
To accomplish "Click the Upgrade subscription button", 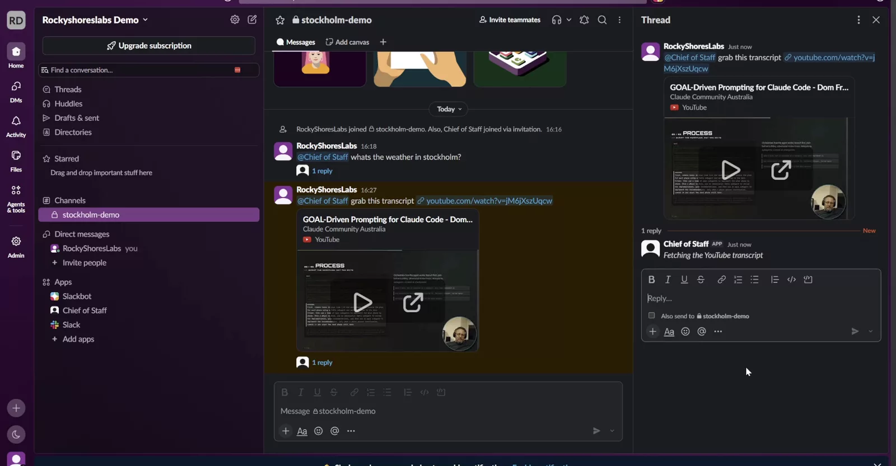I will 148,45.
